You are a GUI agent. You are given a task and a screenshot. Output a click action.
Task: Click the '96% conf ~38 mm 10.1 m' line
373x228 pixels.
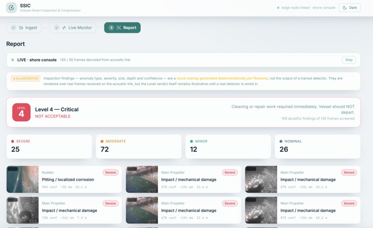pyautogui.click(x=64, y=187)
